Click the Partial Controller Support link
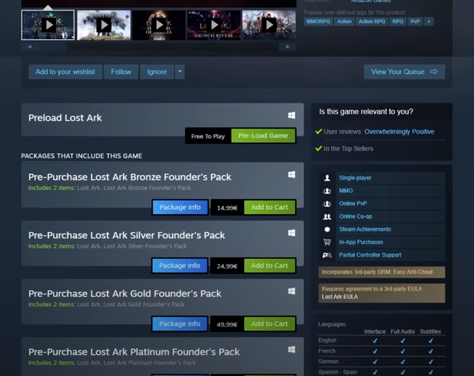Viewport: 474px width, 376px height. [x=370, y=255]
